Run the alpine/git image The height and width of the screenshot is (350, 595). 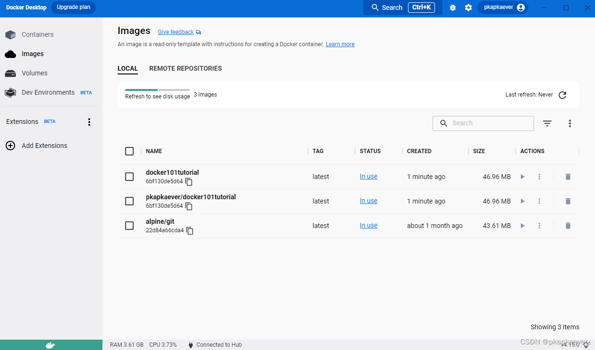pyautogui.click(x=523, y=226)
